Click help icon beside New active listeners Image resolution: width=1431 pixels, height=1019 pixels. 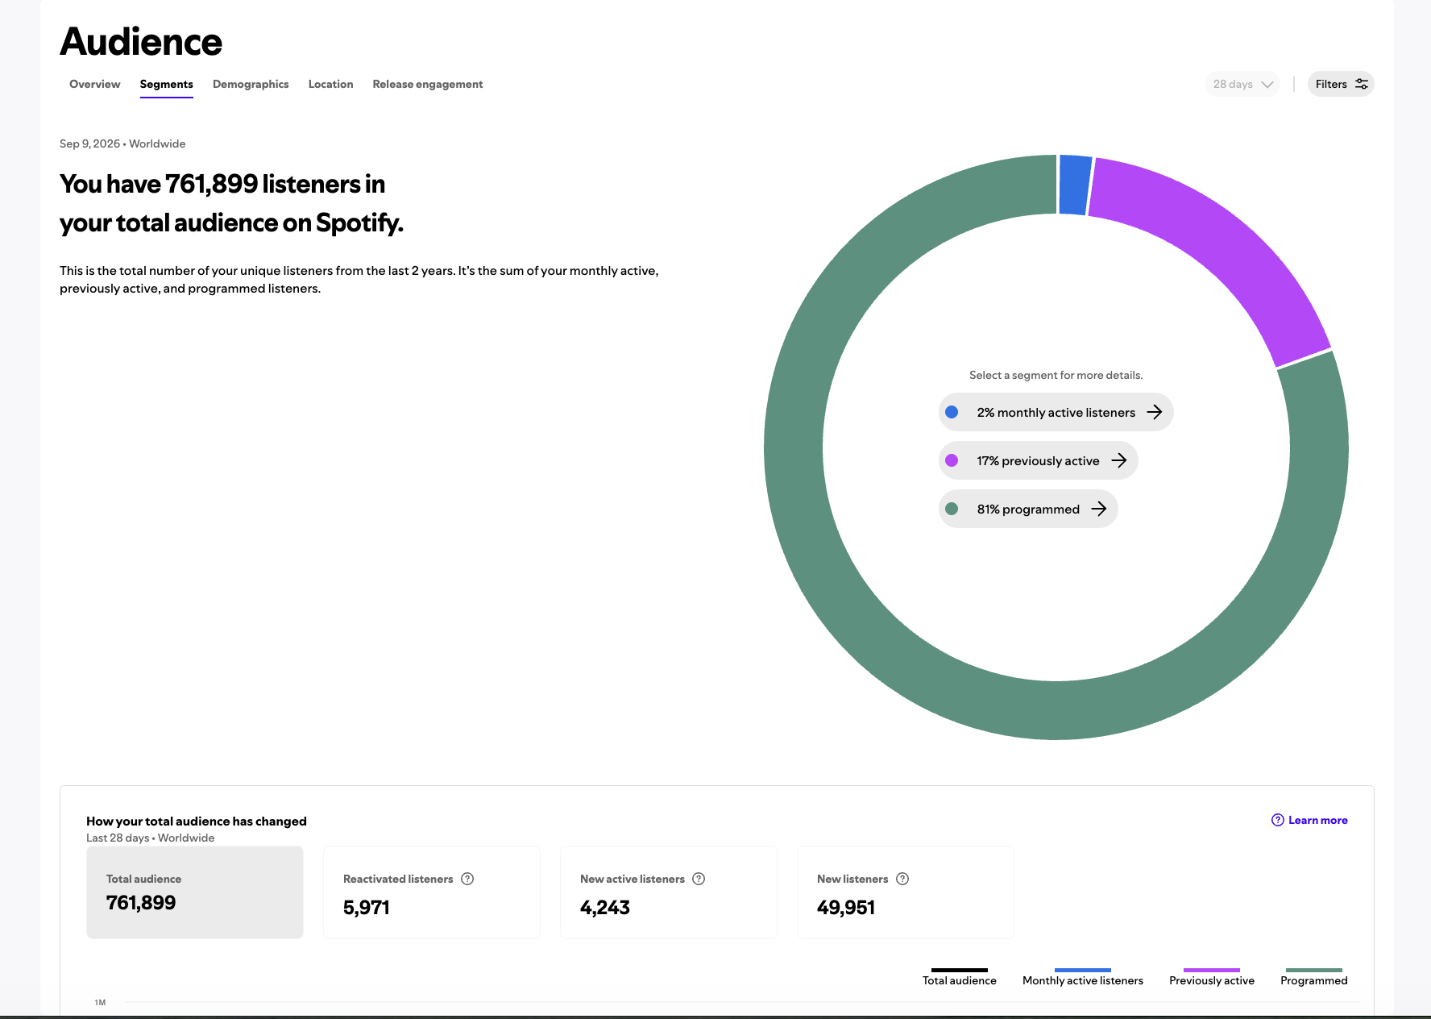pos(699,879)
